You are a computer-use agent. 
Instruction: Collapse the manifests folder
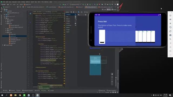coord(4,11)
